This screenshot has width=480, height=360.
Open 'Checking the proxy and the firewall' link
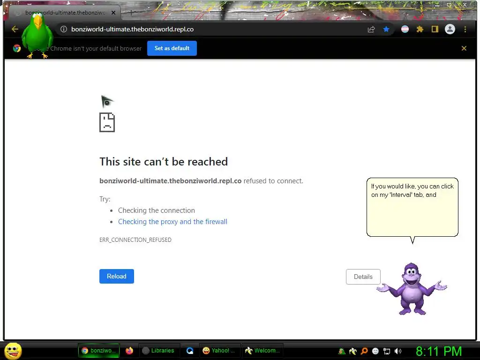coord(172,222)
